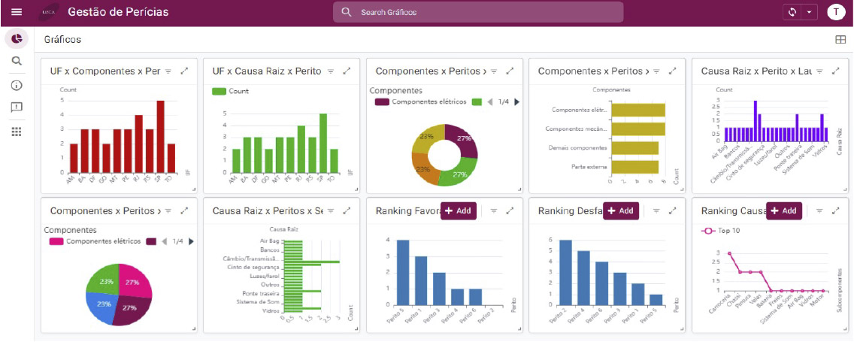Image resolution: width=854 pixels, height=342 pixels.
Task: Open the user avatar T menu
Action: tap(835, 12)
